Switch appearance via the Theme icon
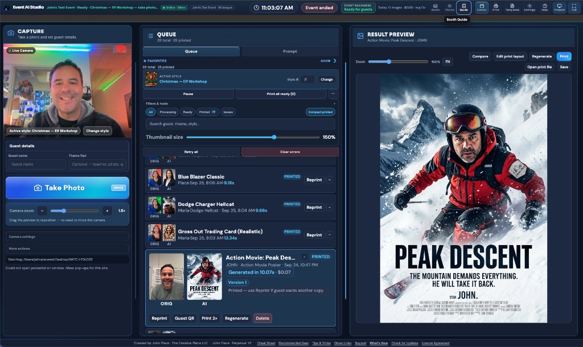The width and height of the screenshot is (583, 347). pos(450,7)
